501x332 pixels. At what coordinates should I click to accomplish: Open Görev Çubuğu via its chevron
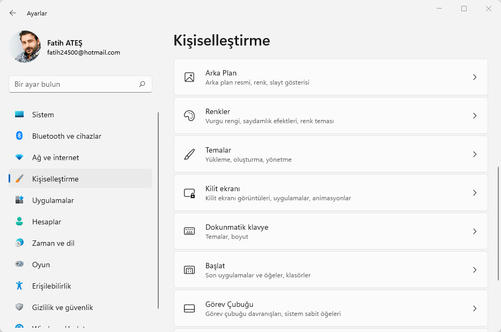tap(474, 308)
